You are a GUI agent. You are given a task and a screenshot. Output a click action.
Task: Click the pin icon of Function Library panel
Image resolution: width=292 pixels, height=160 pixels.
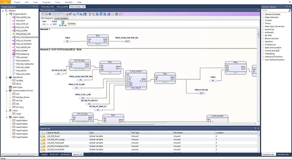[287, 7]
